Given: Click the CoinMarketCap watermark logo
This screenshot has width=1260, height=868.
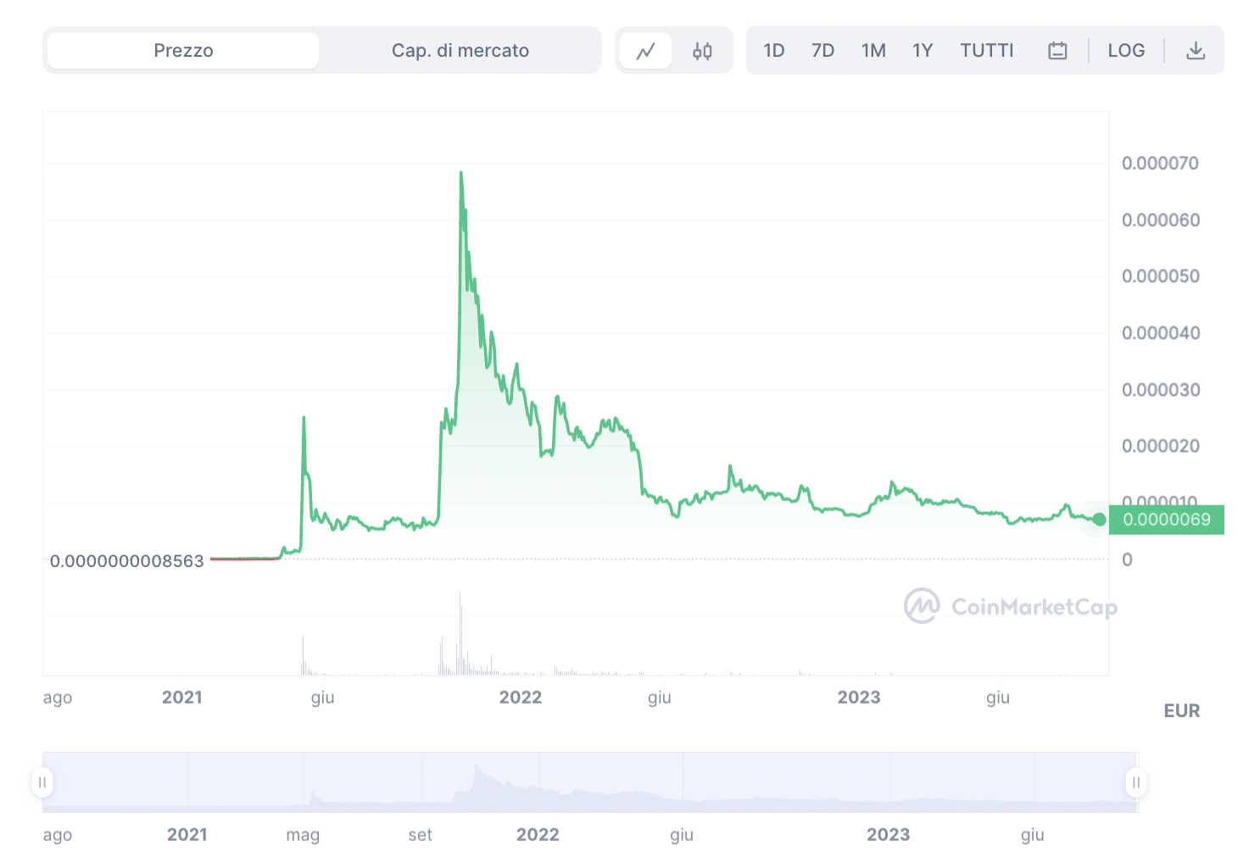Looking at the screenshot, I should [1011, 607].
